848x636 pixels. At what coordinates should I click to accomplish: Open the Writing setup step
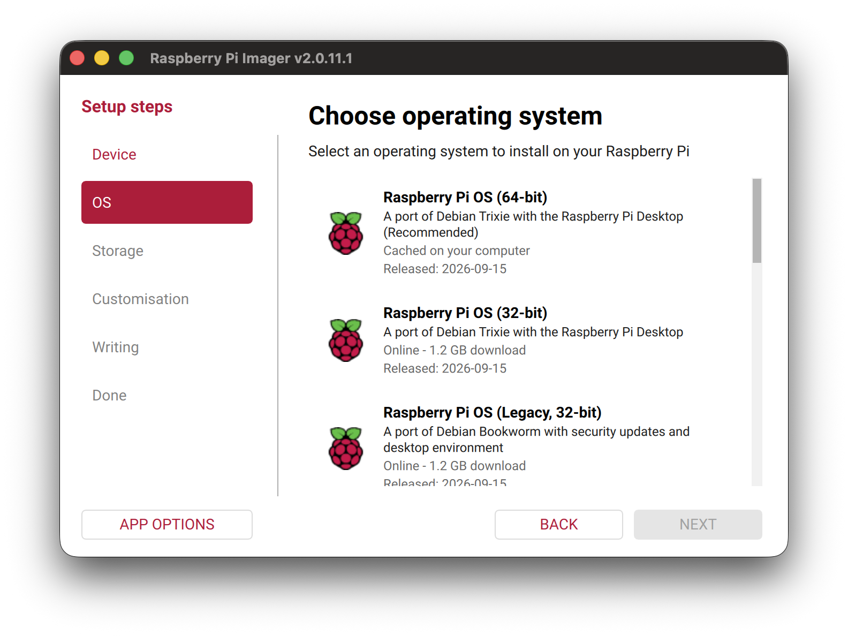(x=167, y=347)
